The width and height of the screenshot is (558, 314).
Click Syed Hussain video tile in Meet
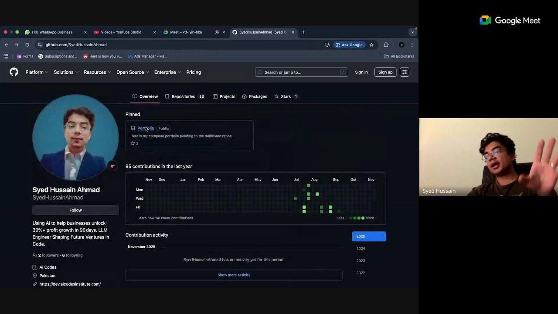[x=488, y=157]
